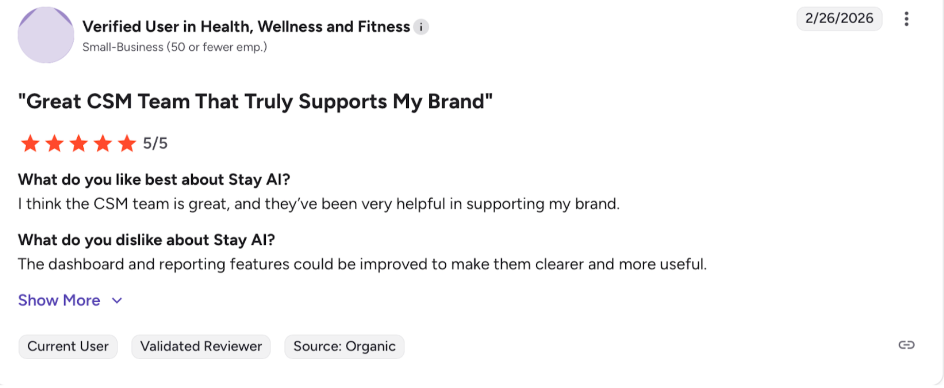Select the fifth rating star
The image size is (944, 388).
point(126,144)
